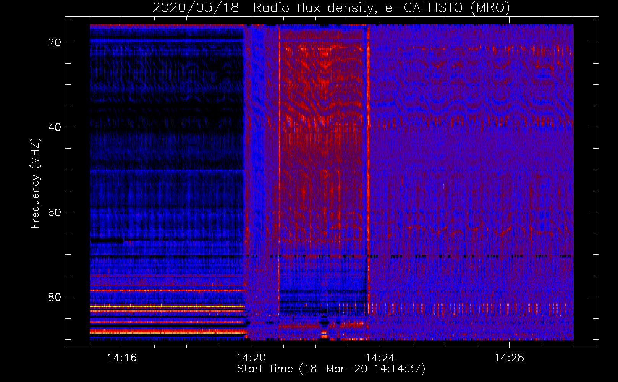Click the 14:28 time tick label
618x382 pixels.
tap(509, 358)
